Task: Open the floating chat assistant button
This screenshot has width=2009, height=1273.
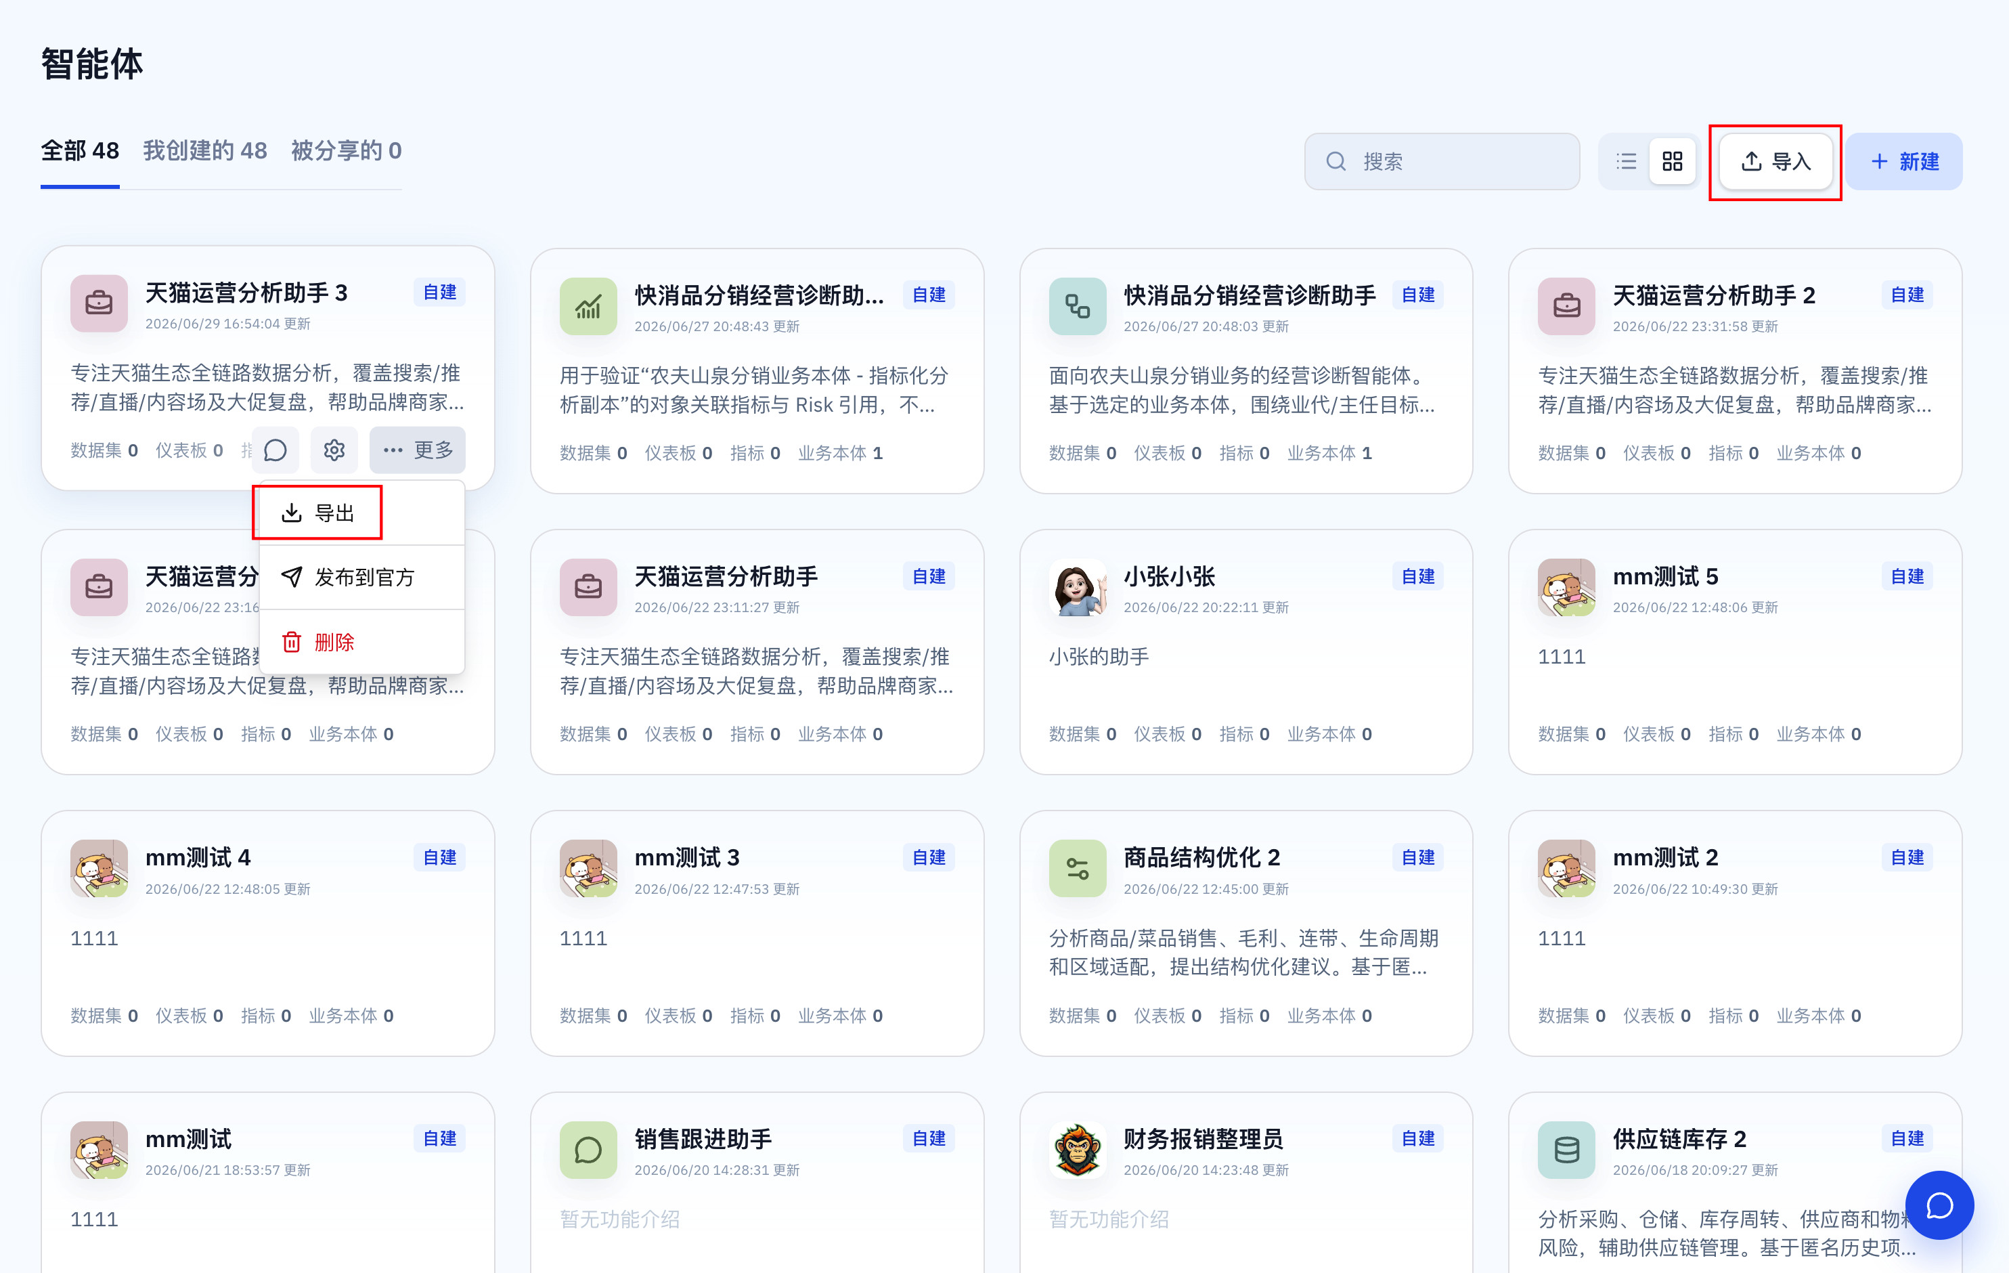Action: pos(1939,1205)
